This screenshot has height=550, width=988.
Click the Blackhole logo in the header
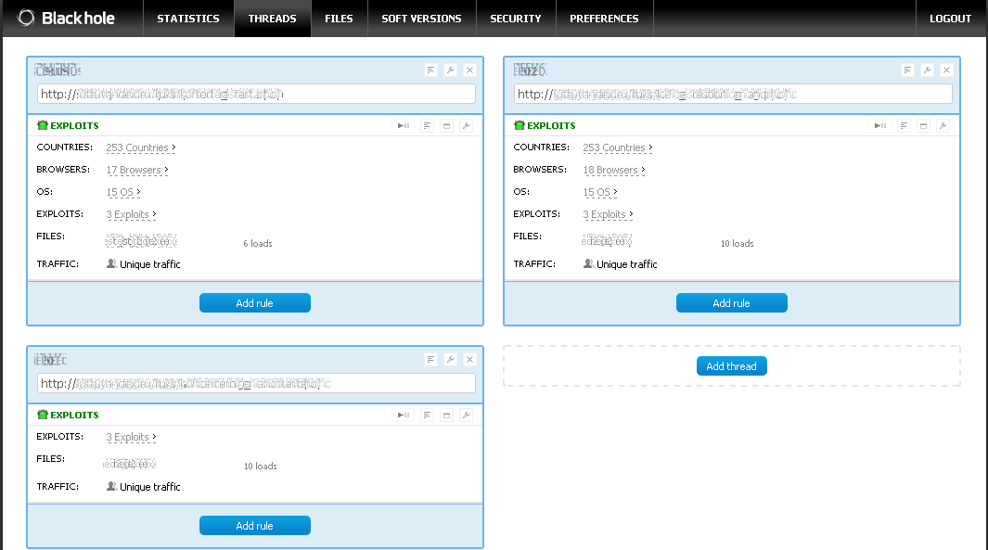tap(66, 18)
